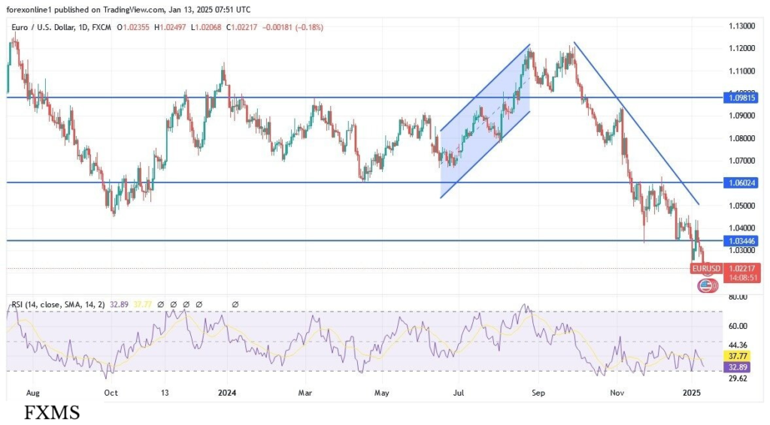770x425 pixels.
Task: Click the first empty-value symbol in RSI legend
Action: coord(159,304)
